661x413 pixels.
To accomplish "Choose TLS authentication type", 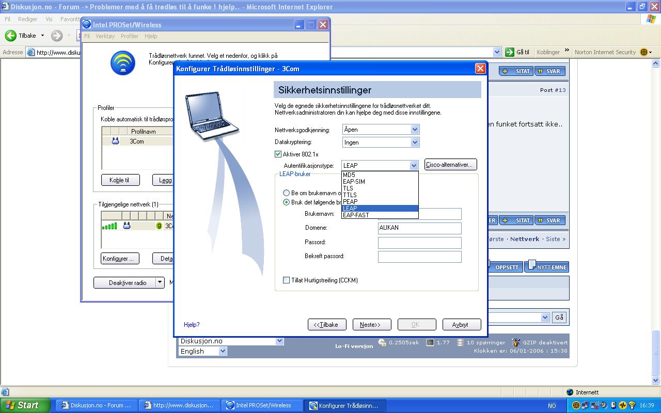I will tap(380, 188).
